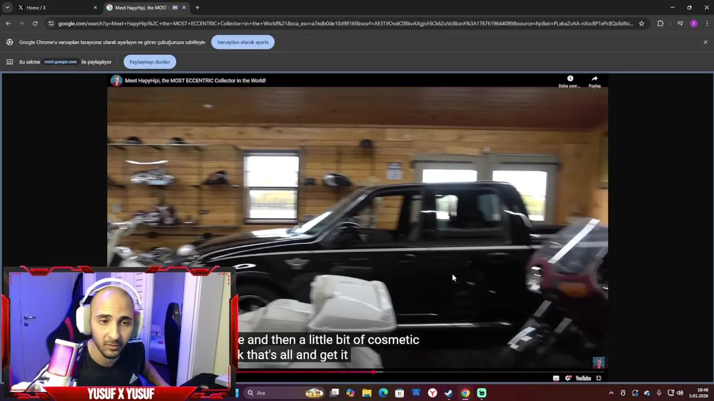This screenshot has width=714, height=401.
Task: Launch Yandex Browser from the taskbar
Action: pyautogui.click(x=432, y=393)
